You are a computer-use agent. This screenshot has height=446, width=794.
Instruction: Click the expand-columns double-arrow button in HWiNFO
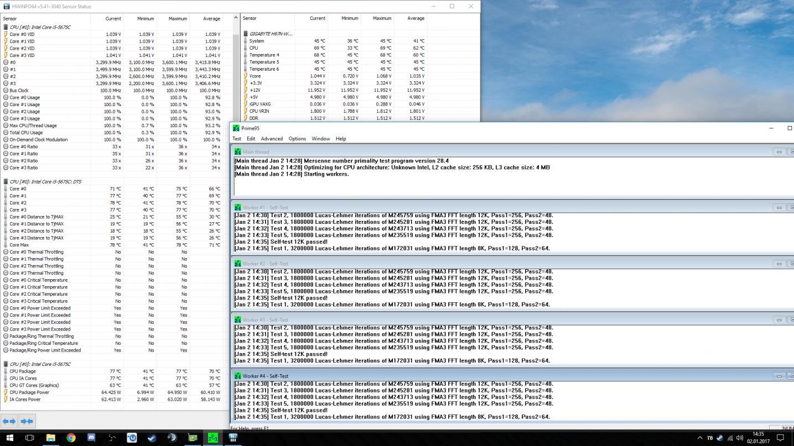(9, 421)
